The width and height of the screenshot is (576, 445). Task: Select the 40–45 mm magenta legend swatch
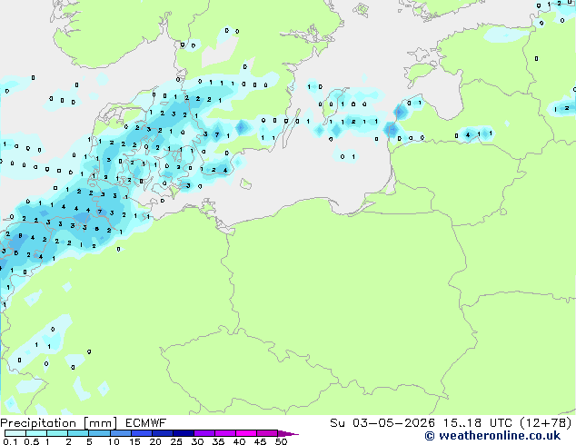[x=246, y=433]
